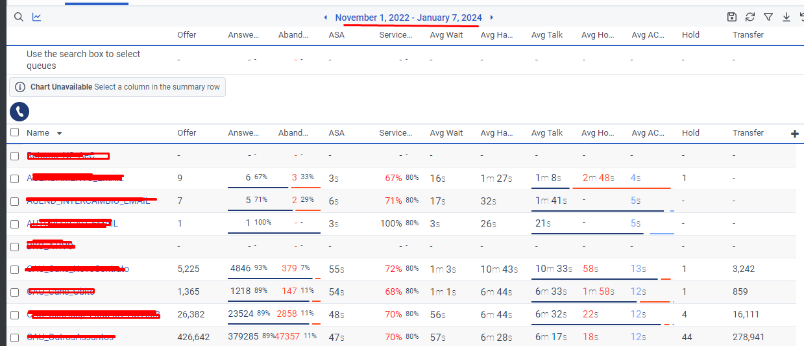Sort queue list by Offer column header
The height and width of the screenshot is (346, 804).
(187, 132)
